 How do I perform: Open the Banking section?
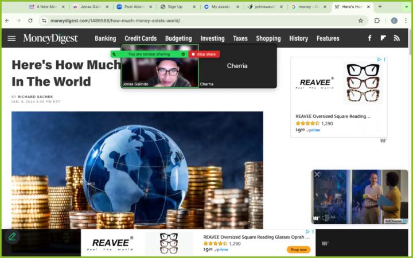[106, 38]
